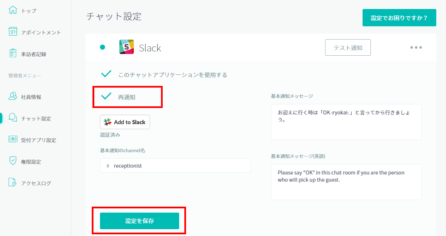Viewport: 446px width, 236px height.
Task: Go to 来訪者記録 menu item
Action: (34, 54)
